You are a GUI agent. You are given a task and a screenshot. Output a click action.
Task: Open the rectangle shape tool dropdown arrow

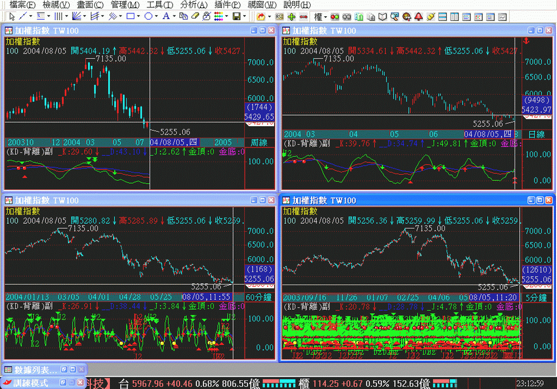(138, 16)
